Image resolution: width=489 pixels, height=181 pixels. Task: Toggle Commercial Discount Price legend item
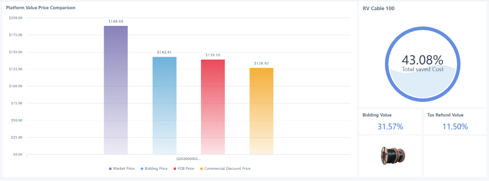225,169
